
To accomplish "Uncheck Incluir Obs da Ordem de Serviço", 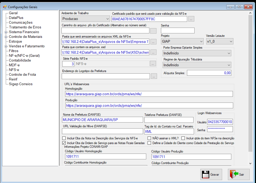I will tap(64, 143).
